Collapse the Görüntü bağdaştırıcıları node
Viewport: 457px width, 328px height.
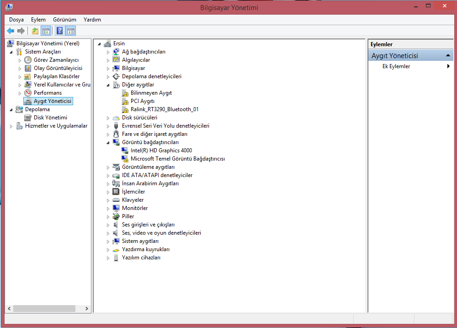[x=108, y=143]
